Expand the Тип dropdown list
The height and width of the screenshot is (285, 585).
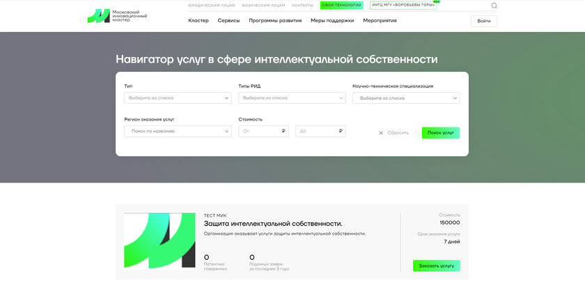tap(178, 98)
